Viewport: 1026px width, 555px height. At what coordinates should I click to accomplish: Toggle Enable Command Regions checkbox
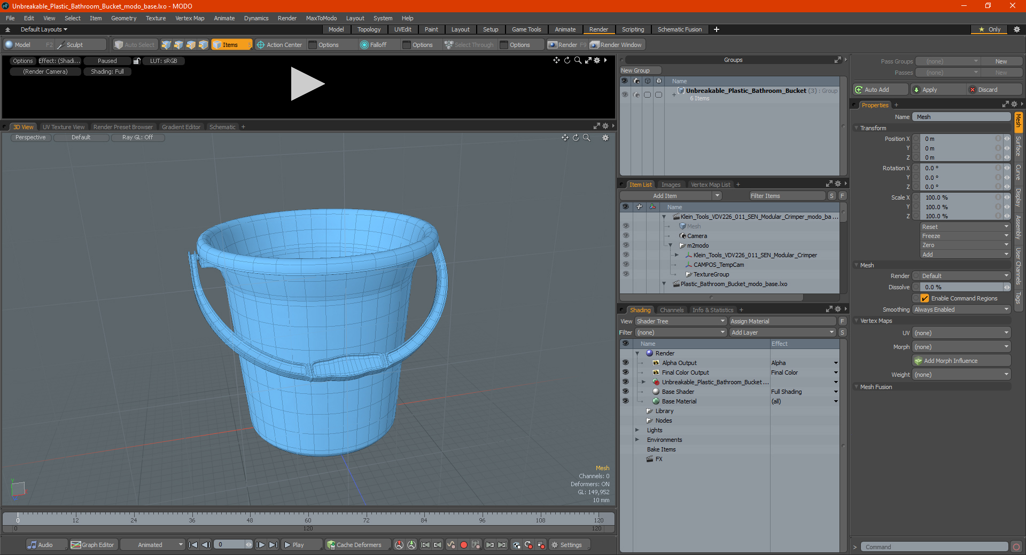coord(925,298)
